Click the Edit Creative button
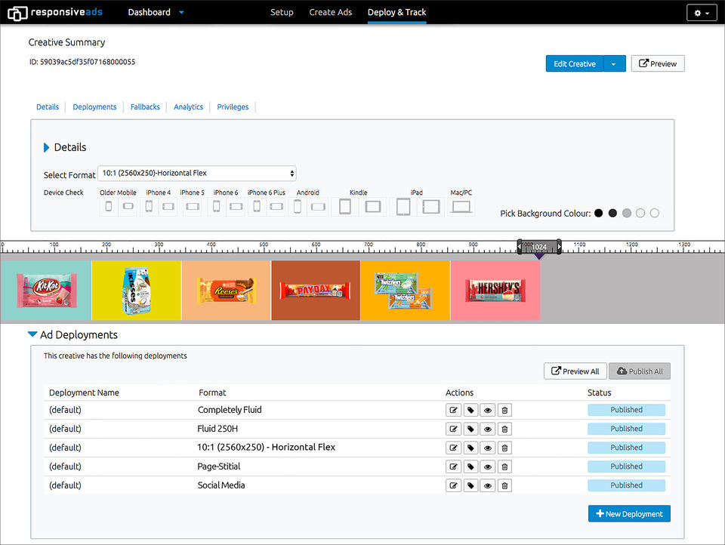The width and height of the screenshot is (725, 545). tap(575, 64)
